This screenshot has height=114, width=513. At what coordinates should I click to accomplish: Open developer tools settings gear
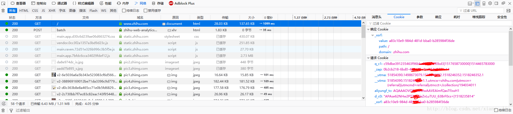[x=490, y=3]
